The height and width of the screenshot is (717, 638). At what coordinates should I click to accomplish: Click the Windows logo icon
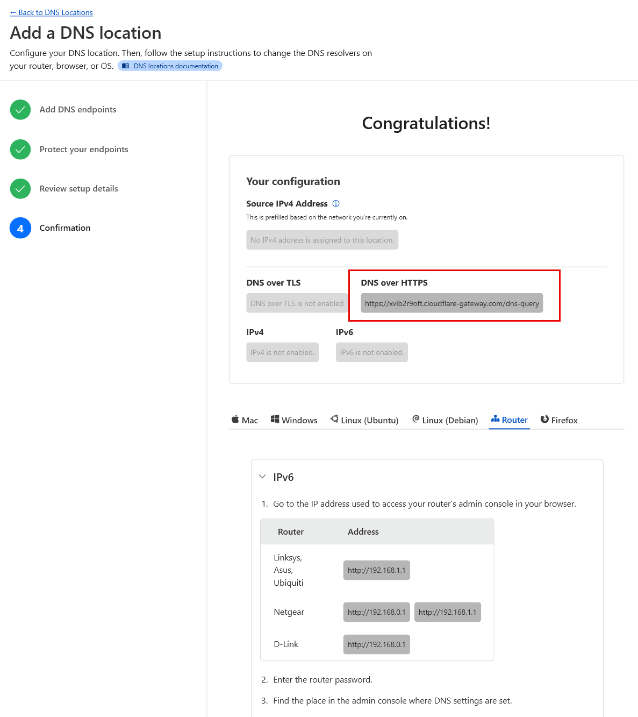275,420
